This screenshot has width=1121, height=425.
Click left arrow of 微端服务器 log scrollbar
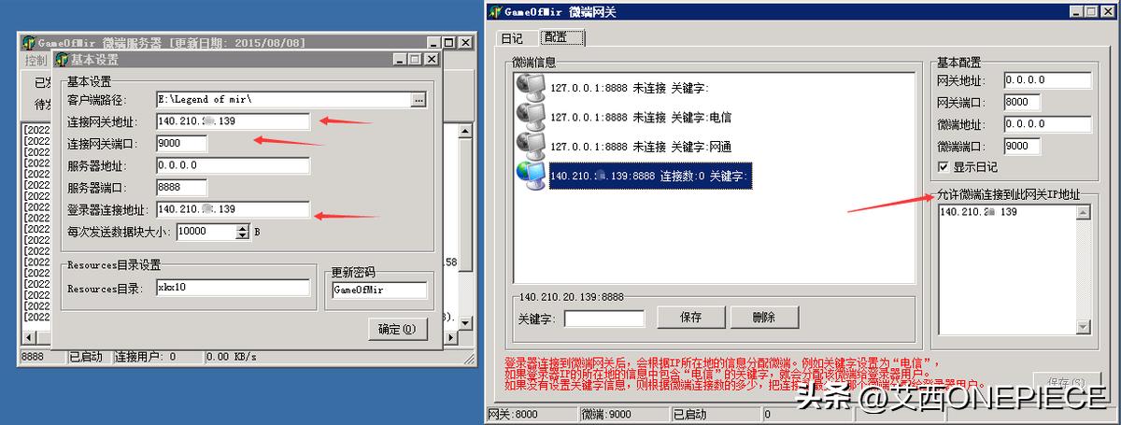[x=27, y=337]
